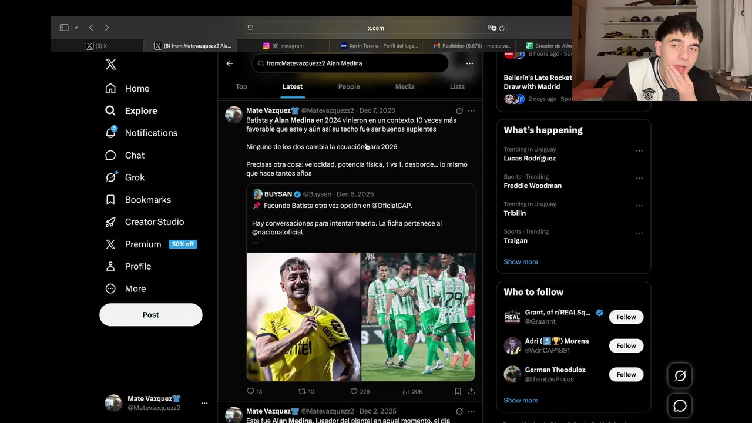
Task: Repost the tweet with 10 reposts
Action: (x=306, y=391)
